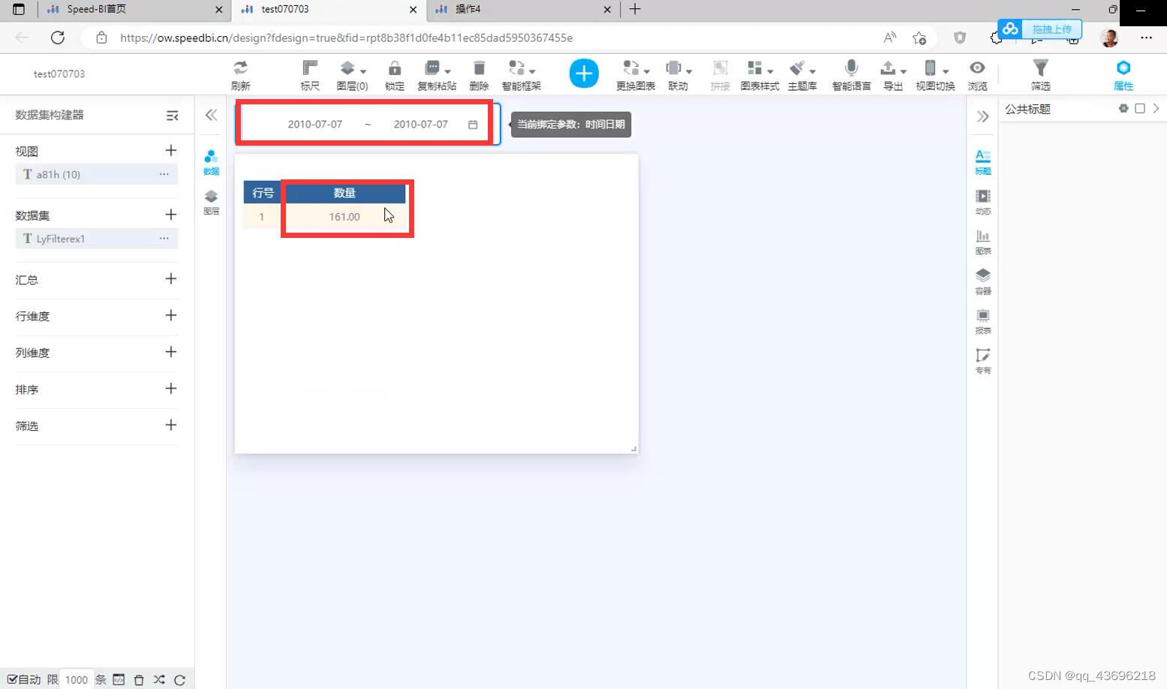Select the 报表 component tab
The width and height of the screenshot is (1167, 689).
tap(982, 321)
